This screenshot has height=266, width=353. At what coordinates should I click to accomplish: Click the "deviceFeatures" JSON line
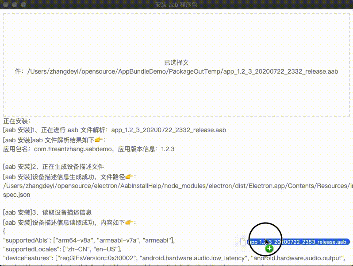174,258
